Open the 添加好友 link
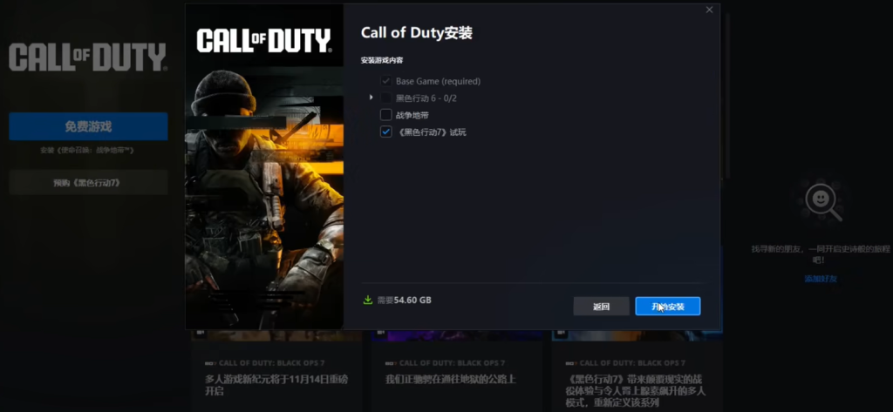Screen dimensions: 893x412 click(x=821, y=279)
